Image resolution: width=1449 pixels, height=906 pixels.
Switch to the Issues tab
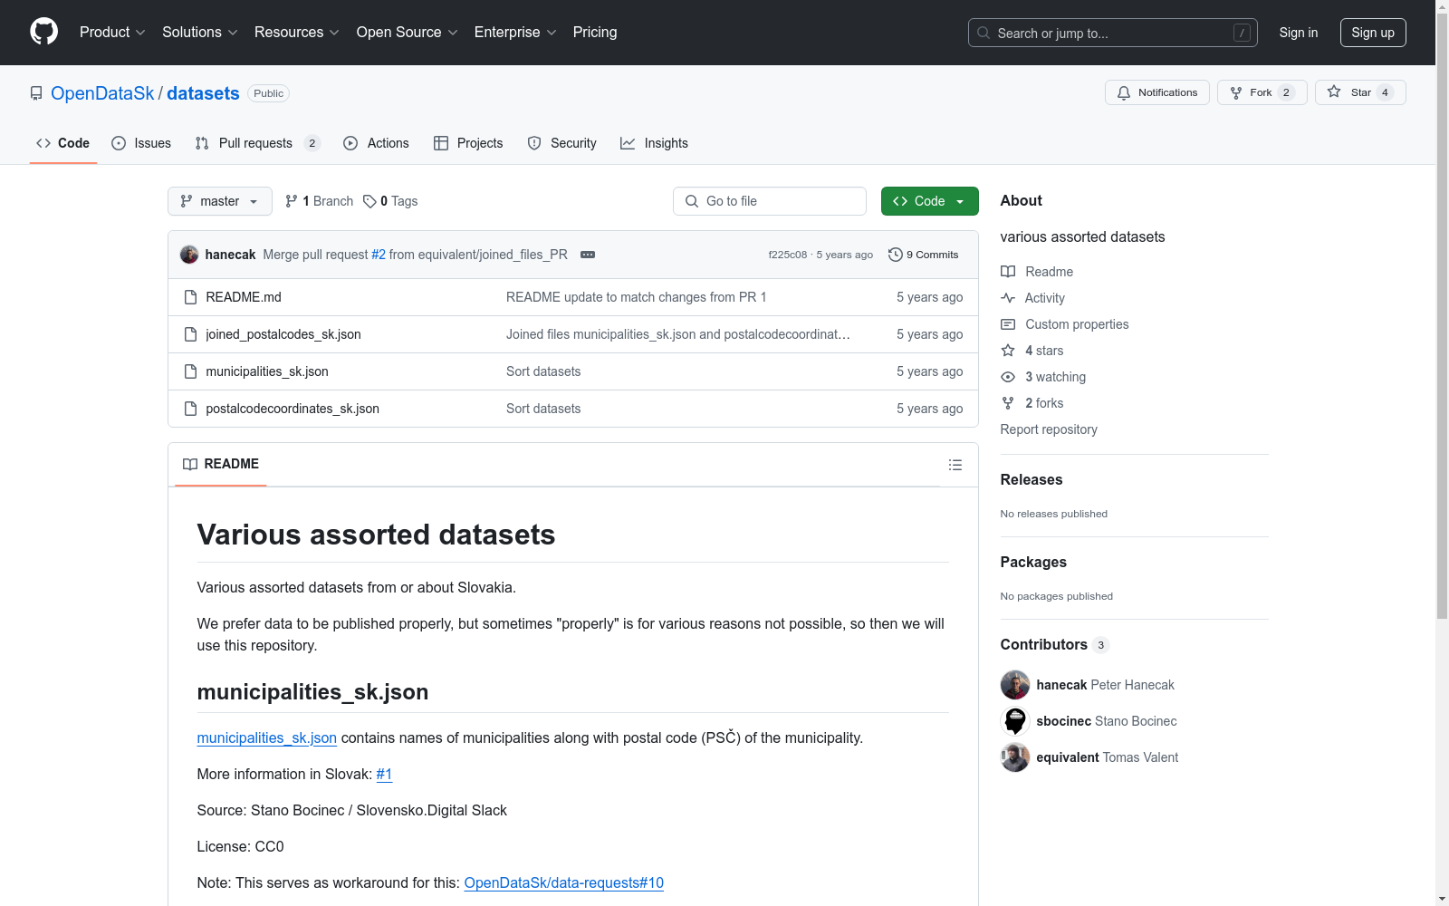point(141,143)
